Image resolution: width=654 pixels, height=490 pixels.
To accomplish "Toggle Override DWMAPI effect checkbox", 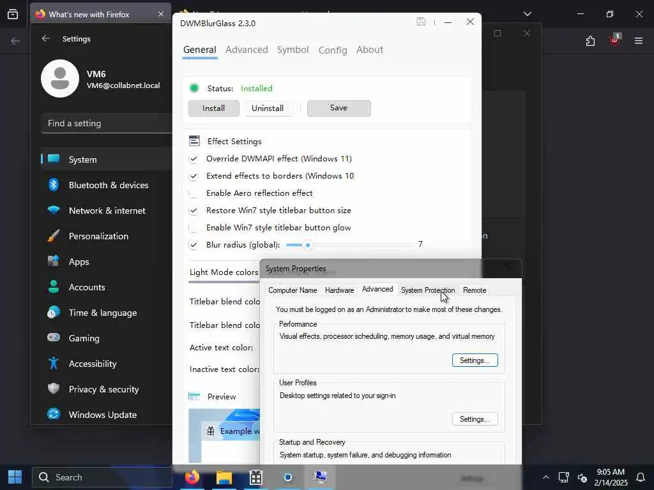I will coord(193,159).
